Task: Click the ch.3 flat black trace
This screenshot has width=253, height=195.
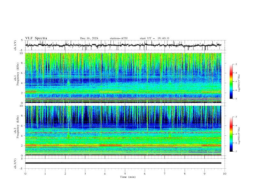Action: (x=123, y=163)
